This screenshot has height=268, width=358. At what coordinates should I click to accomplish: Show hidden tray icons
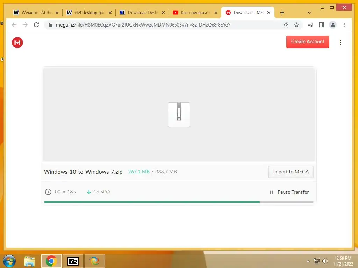pos(308,261)
